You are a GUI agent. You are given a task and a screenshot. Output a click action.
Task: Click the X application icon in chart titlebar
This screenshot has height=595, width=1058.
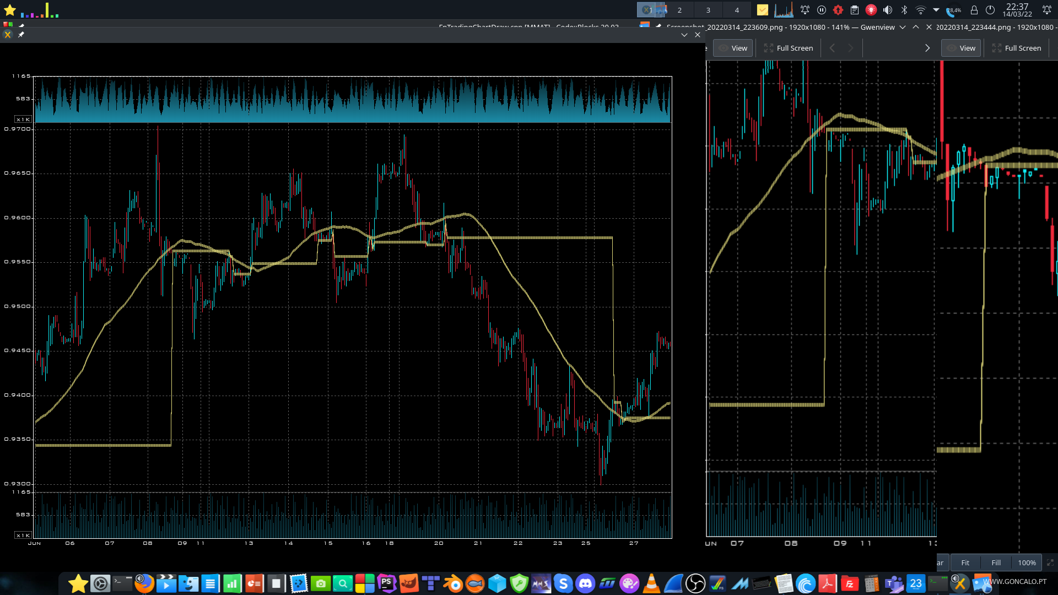coord(8,34)
